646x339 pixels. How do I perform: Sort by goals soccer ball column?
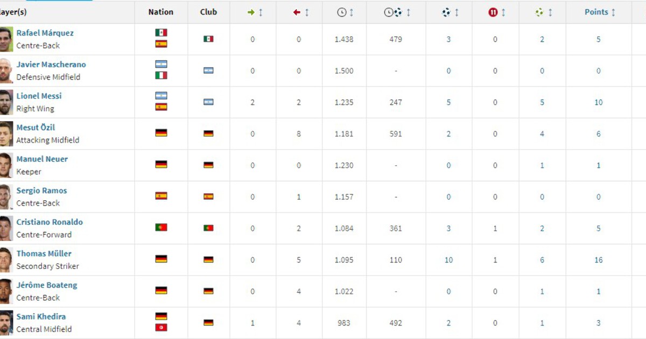tap(446, 12)
